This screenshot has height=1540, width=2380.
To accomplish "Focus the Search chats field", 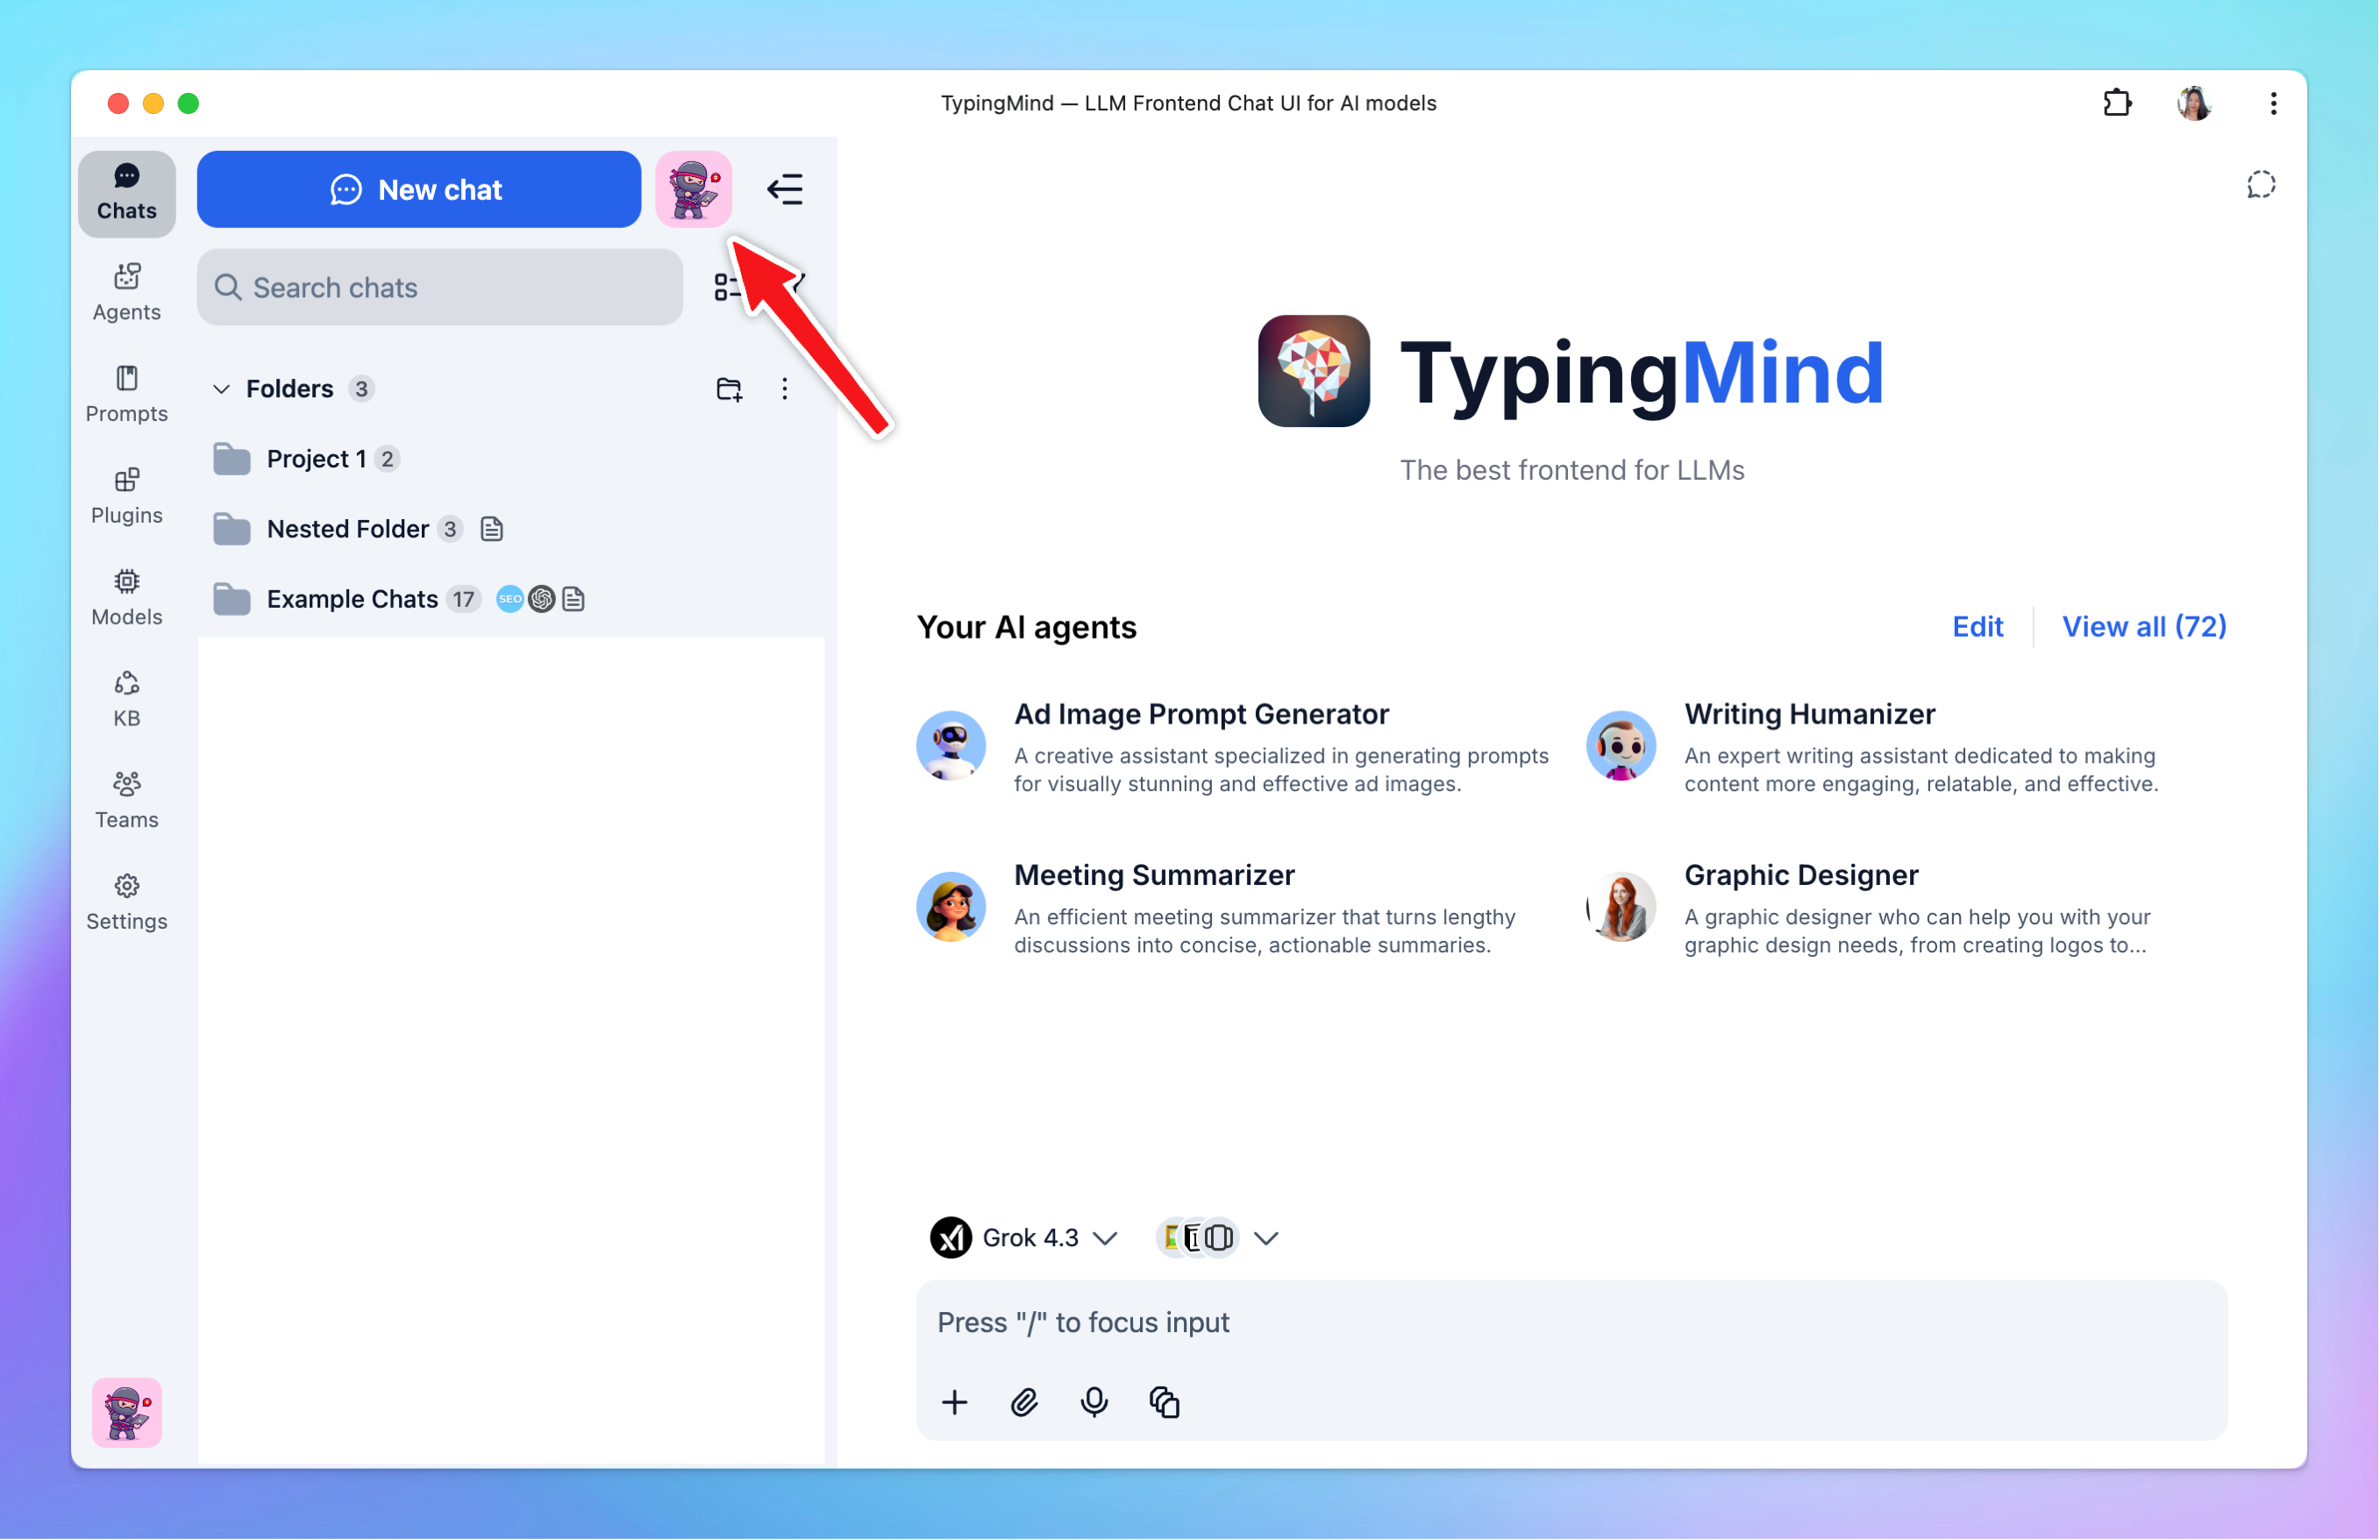I will coord(440,287).
